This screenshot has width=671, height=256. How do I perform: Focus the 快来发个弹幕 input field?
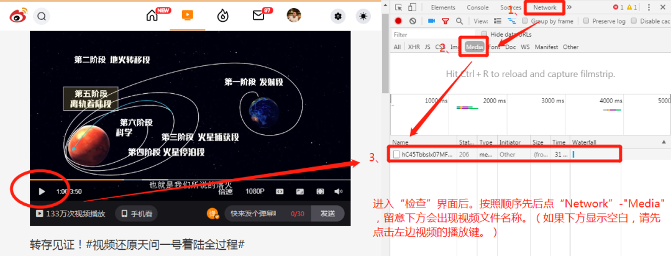tap(268, 213)
